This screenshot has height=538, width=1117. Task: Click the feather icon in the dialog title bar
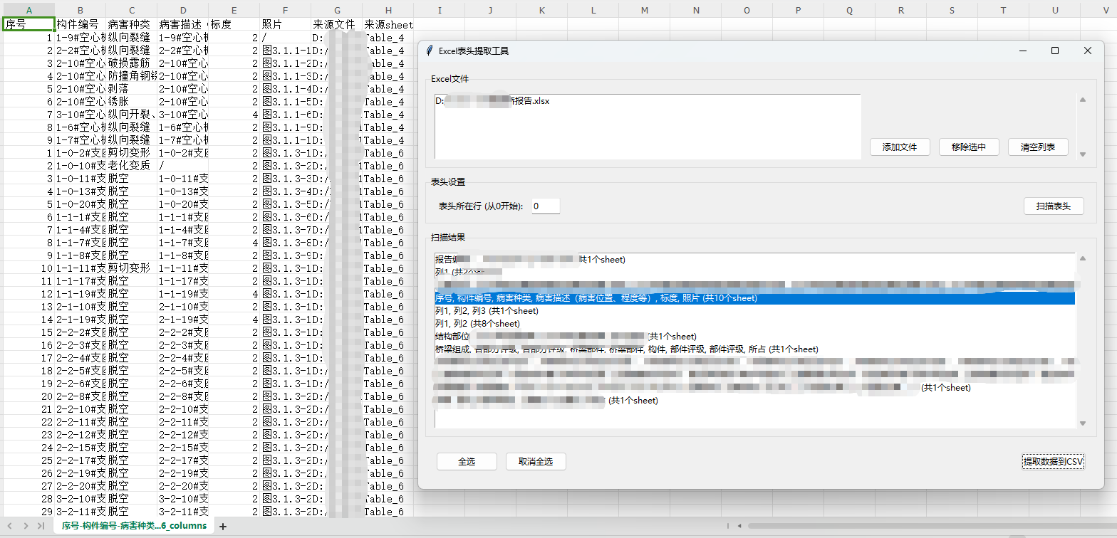coord(429,51)
